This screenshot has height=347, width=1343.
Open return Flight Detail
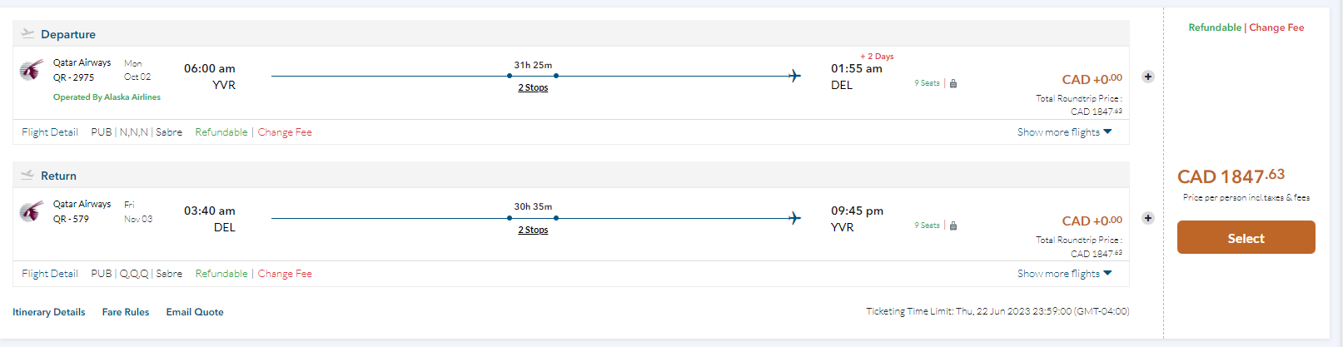[50, 274]
